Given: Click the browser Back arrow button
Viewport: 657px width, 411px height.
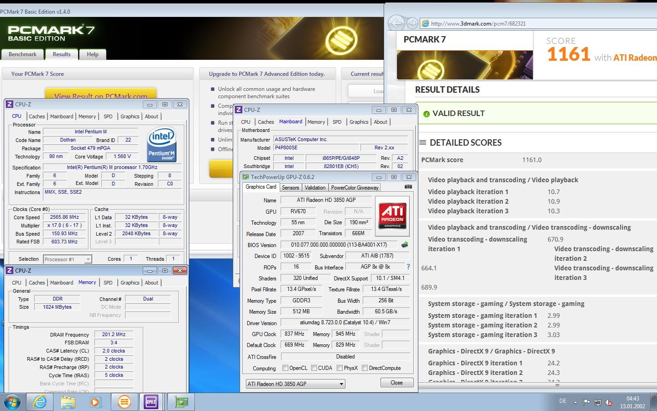Looking at the screenshot, I should (396, 23).
